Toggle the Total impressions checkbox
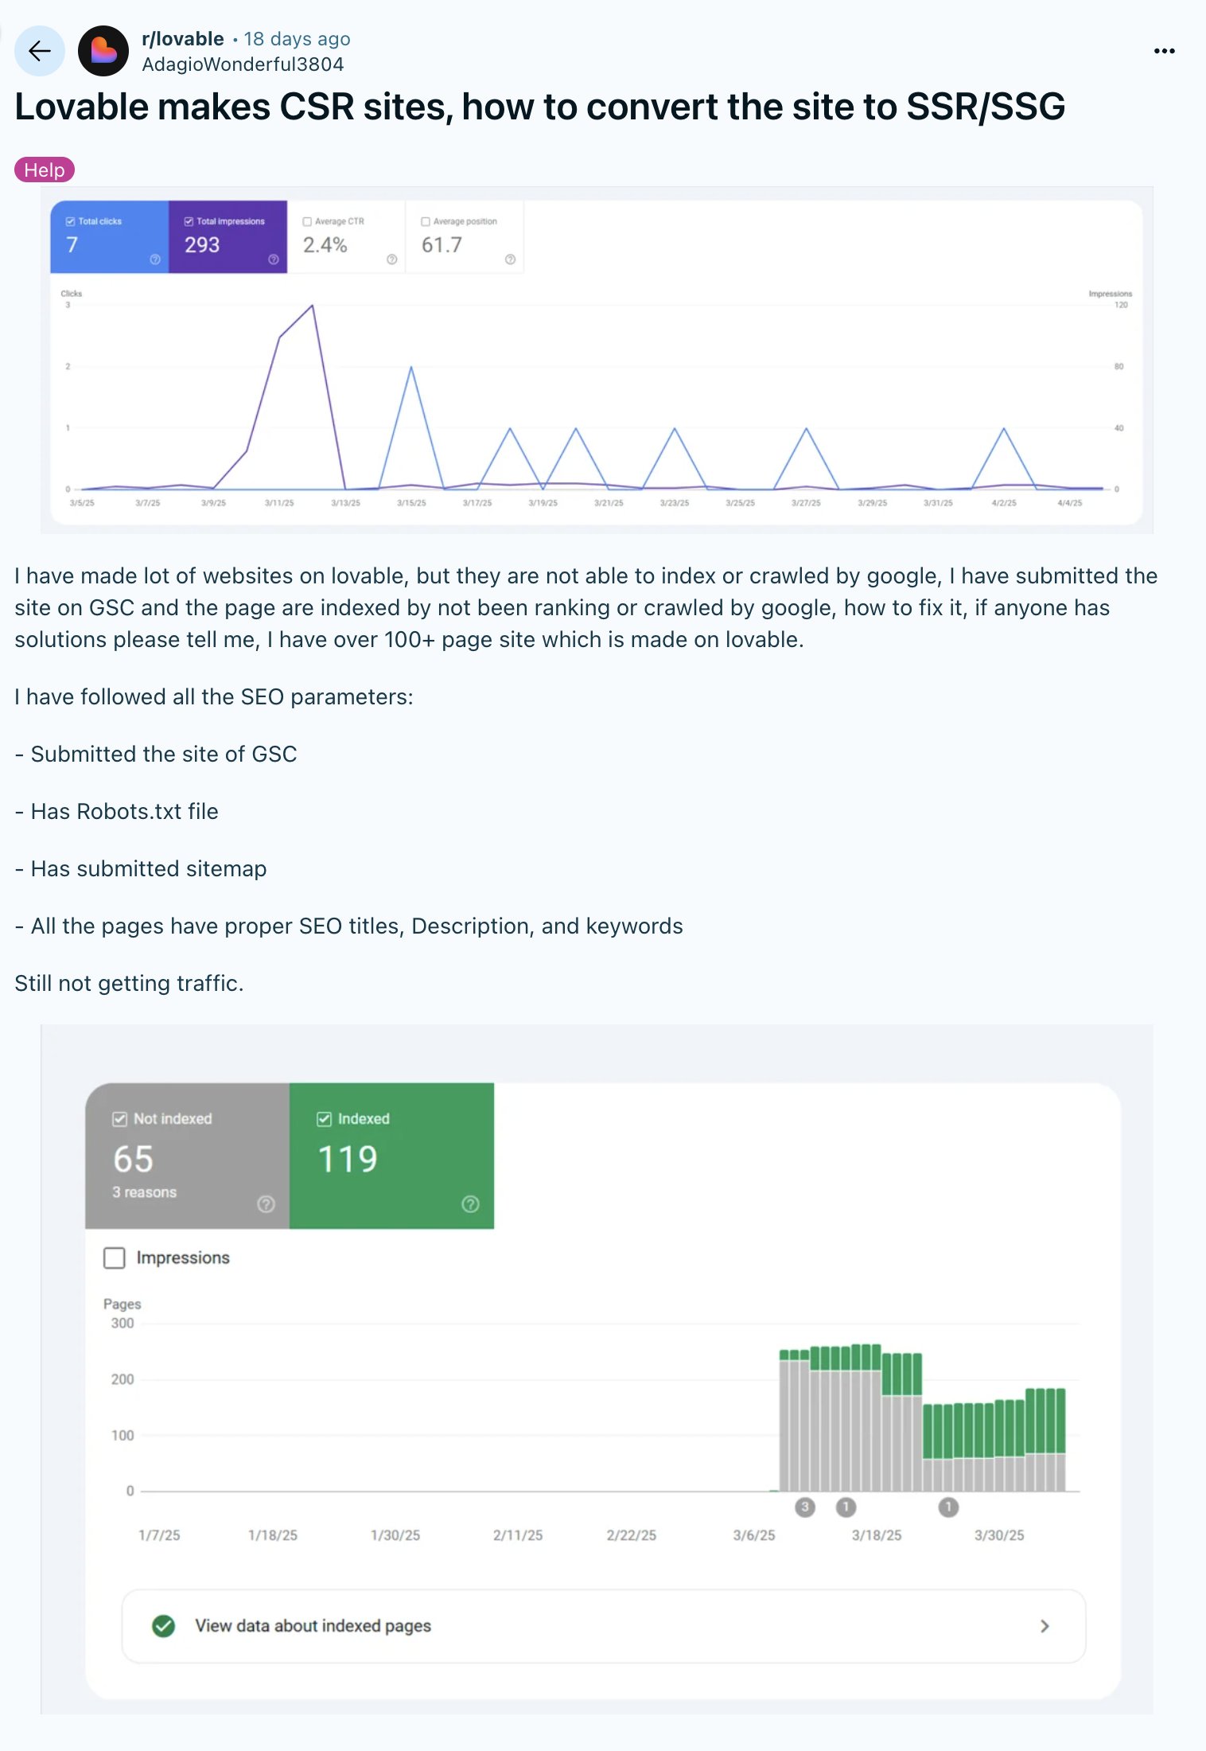This screenshot has height=1751, width=1206. tap(189, 221)
